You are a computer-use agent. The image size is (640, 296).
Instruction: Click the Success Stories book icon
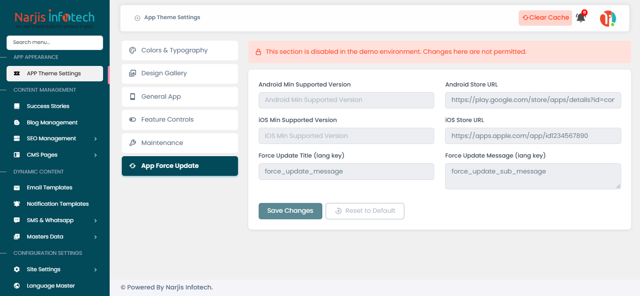click(17, 106)
